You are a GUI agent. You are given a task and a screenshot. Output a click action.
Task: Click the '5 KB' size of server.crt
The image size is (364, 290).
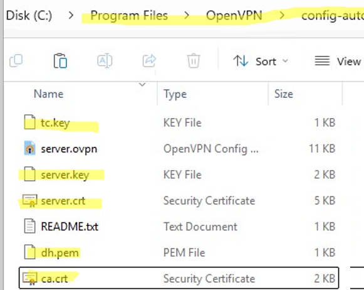tap(325, 201)
